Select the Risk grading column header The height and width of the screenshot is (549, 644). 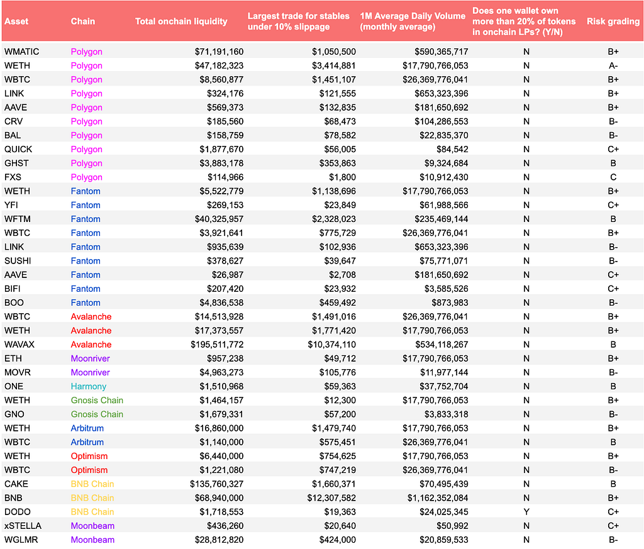pos(613,21)
